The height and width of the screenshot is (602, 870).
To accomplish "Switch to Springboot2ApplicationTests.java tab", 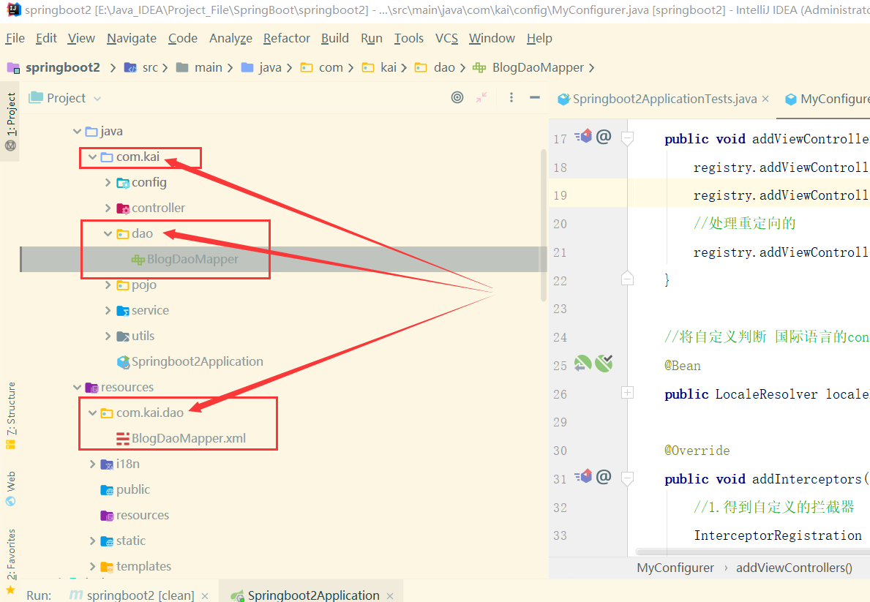I will pyautogui.click(x=664, y=99).
